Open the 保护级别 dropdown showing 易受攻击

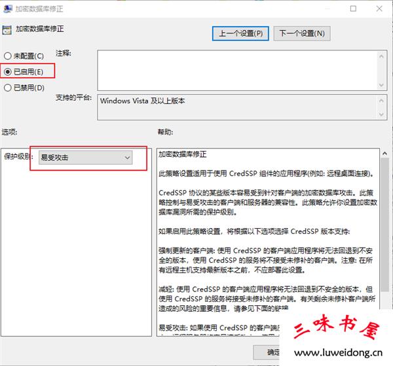(x=84, y=157)
